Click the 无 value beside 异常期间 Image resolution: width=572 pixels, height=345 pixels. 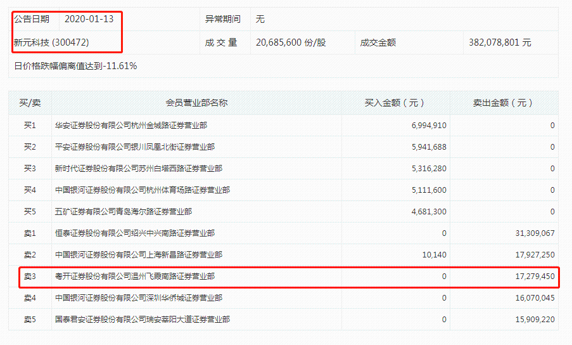pyautogui.click(x=260, y=19)
